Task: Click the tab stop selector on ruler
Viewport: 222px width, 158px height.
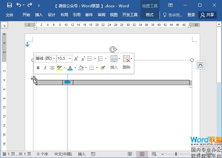Action: (4, 25)
